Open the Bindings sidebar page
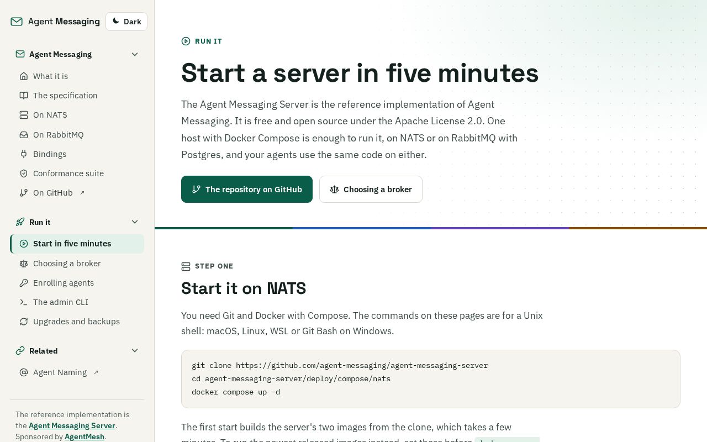The height and width of the screenshot is (442, 707). 77,154
